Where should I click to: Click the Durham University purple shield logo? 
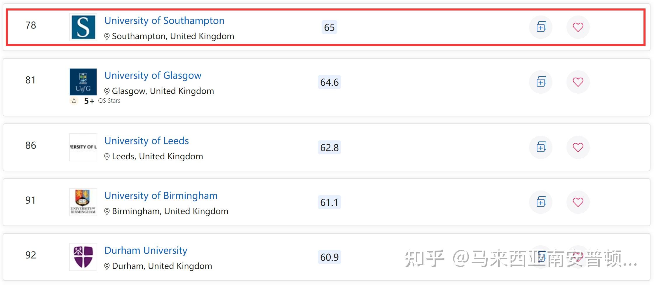point(83,257)
